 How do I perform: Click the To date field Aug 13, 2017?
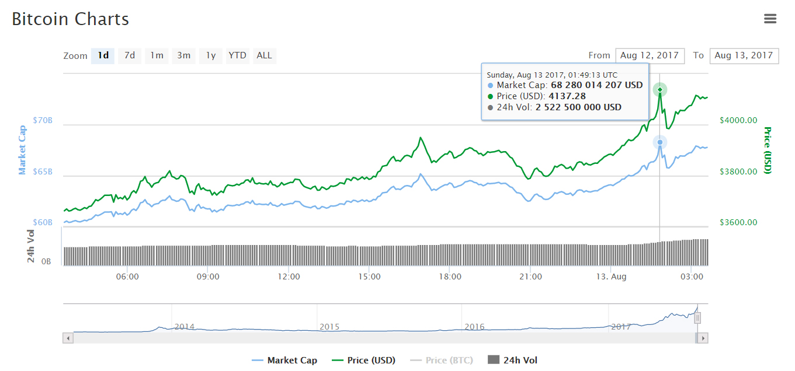tap(744, 55)
